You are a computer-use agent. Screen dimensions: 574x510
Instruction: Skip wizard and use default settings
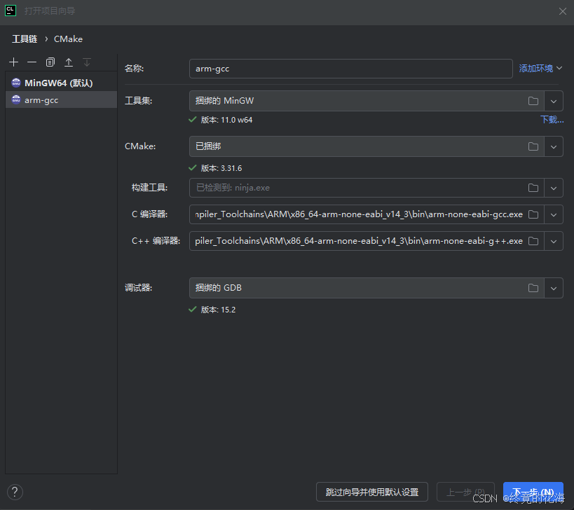[x=372, y=492]
